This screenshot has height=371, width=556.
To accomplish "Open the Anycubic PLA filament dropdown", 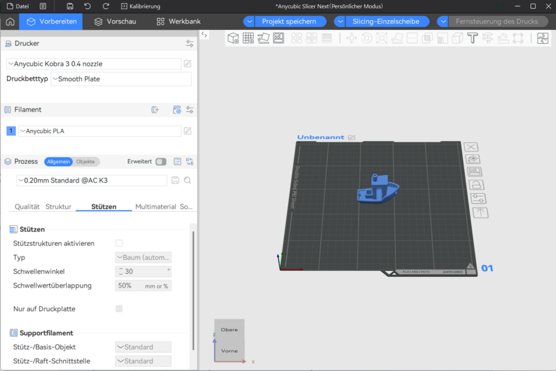I will [x=99, y=131].
